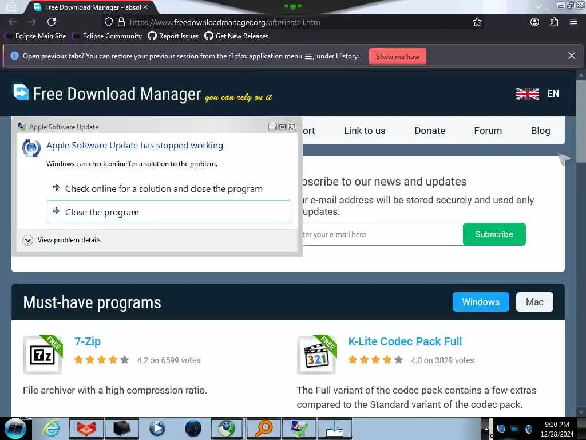
Task: Click the shield icon in system tray
Action: [x=501, y=429]
